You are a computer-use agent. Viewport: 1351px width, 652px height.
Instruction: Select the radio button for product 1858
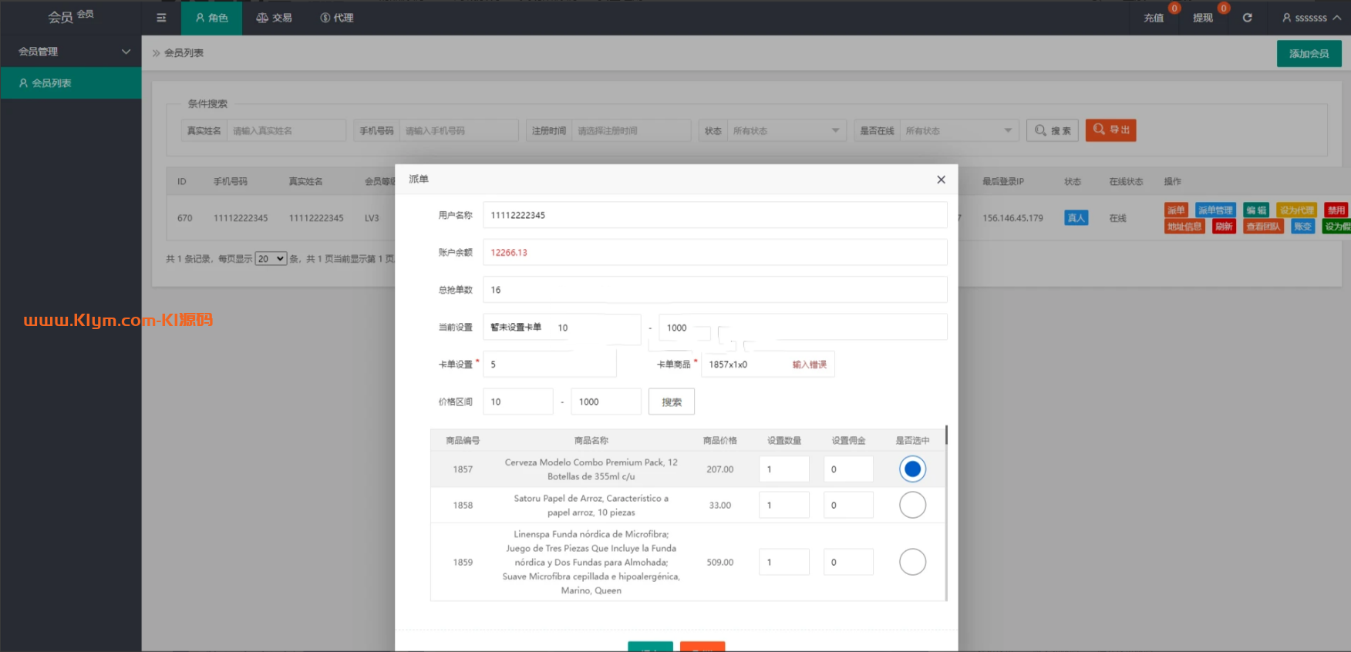pyautogui.click(x=912, y=506)
